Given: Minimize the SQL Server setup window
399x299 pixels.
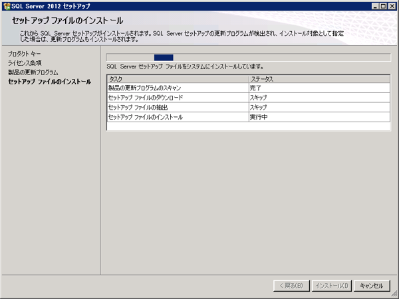Looking at the screenshot, I should tap(375, 6).
